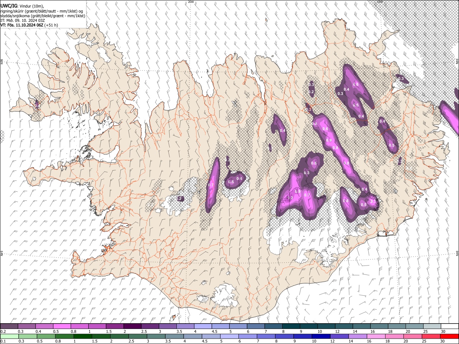
Task: Select dark blue lower swatch between 10 and 12
Action: [x=321, y=336]
